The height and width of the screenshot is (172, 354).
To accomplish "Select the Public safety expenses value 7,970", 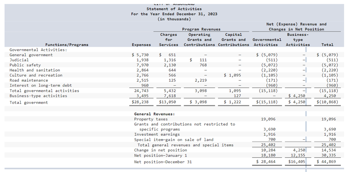I will pos(143,65).
